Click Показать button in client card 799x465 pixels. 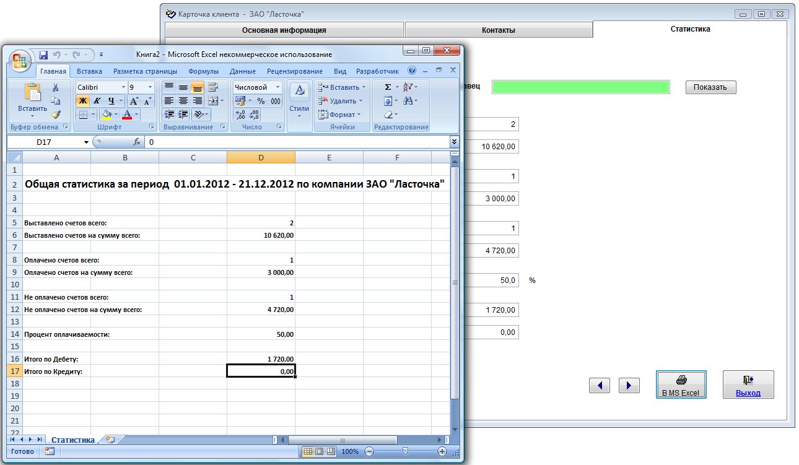(710, 87)
